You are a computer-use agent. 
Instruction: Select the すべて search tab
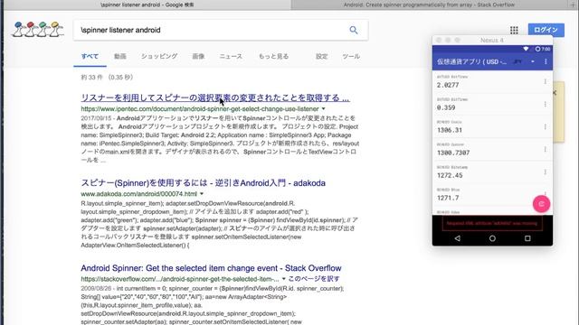pyautogui.click(x=90, y=56)
